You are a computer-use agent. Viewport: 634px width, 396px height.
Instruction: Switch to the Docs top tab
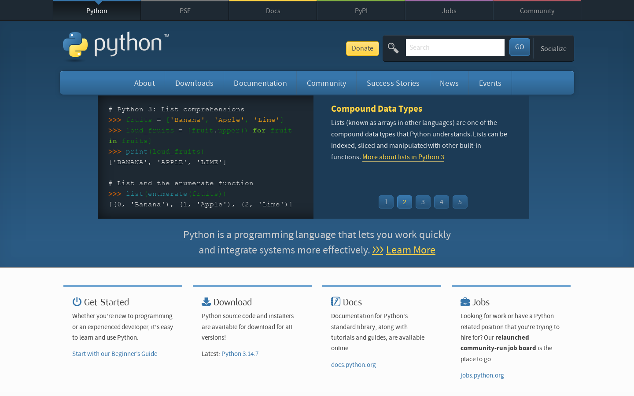click(273, 11)
